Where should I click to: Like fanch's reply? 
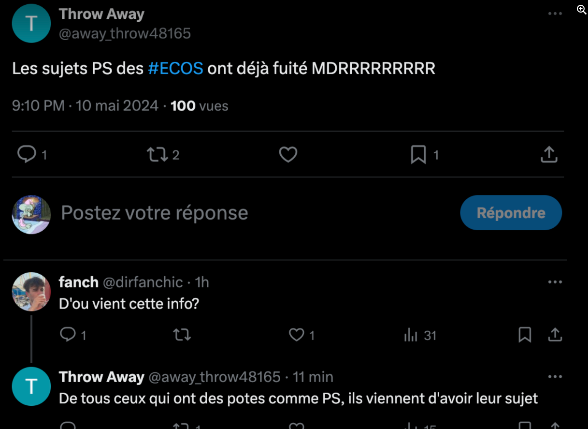[x=296, y=335]
